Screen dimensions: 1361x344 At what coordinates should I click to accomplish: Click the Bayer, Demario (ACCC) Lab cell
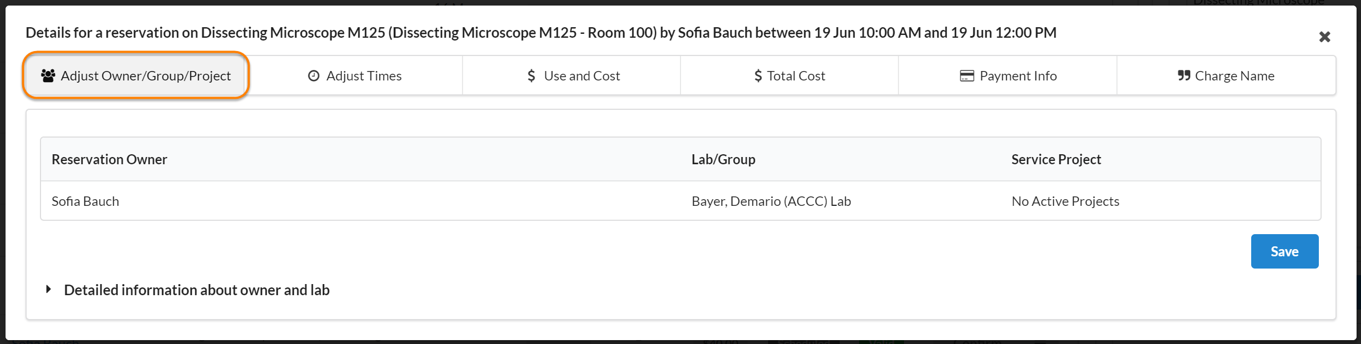[x=771, y=201]
